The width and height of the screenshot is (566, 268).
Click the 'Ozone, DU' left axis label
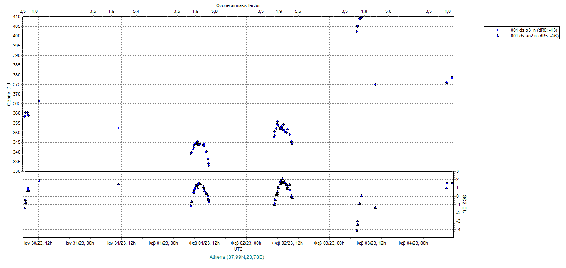pyautogui.click(x=9, y=94)
